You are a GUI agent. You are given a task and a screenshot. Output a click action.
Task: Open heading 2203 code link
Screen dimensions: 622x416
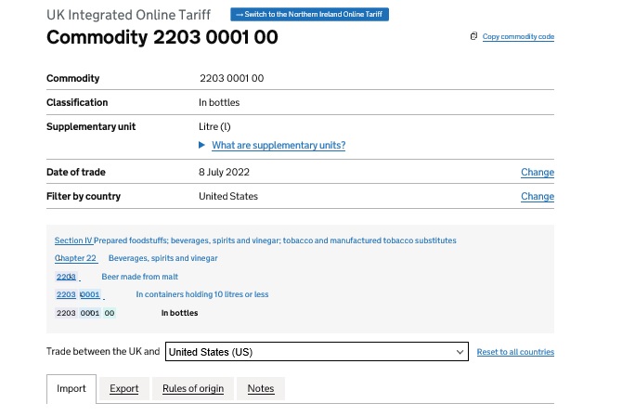coord(66,277)
